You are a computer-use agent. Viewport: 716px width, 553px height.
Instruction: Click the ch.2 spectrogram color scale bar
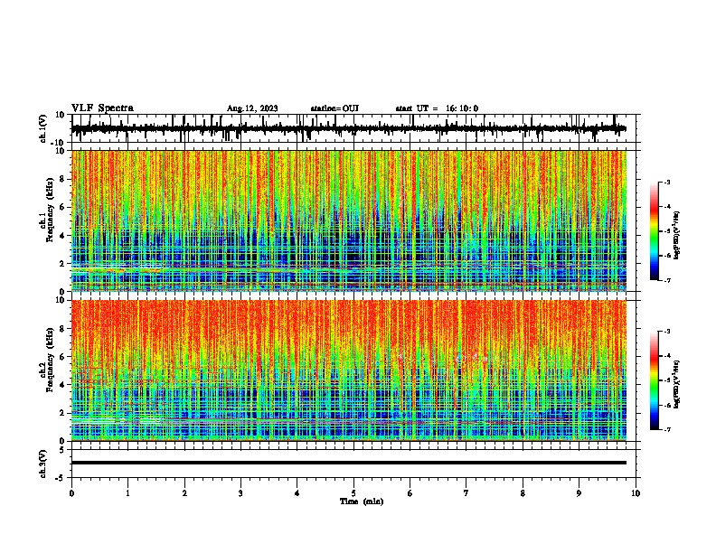coord(655,380)
